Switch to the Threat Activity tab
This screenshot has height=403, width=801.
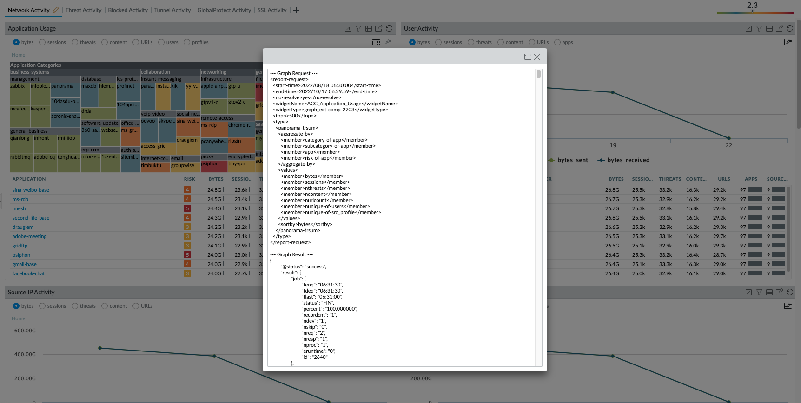click(x=83, y=10)
